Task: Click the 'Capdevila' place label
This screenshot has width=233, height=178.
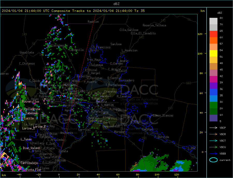Action: (76, 50)
